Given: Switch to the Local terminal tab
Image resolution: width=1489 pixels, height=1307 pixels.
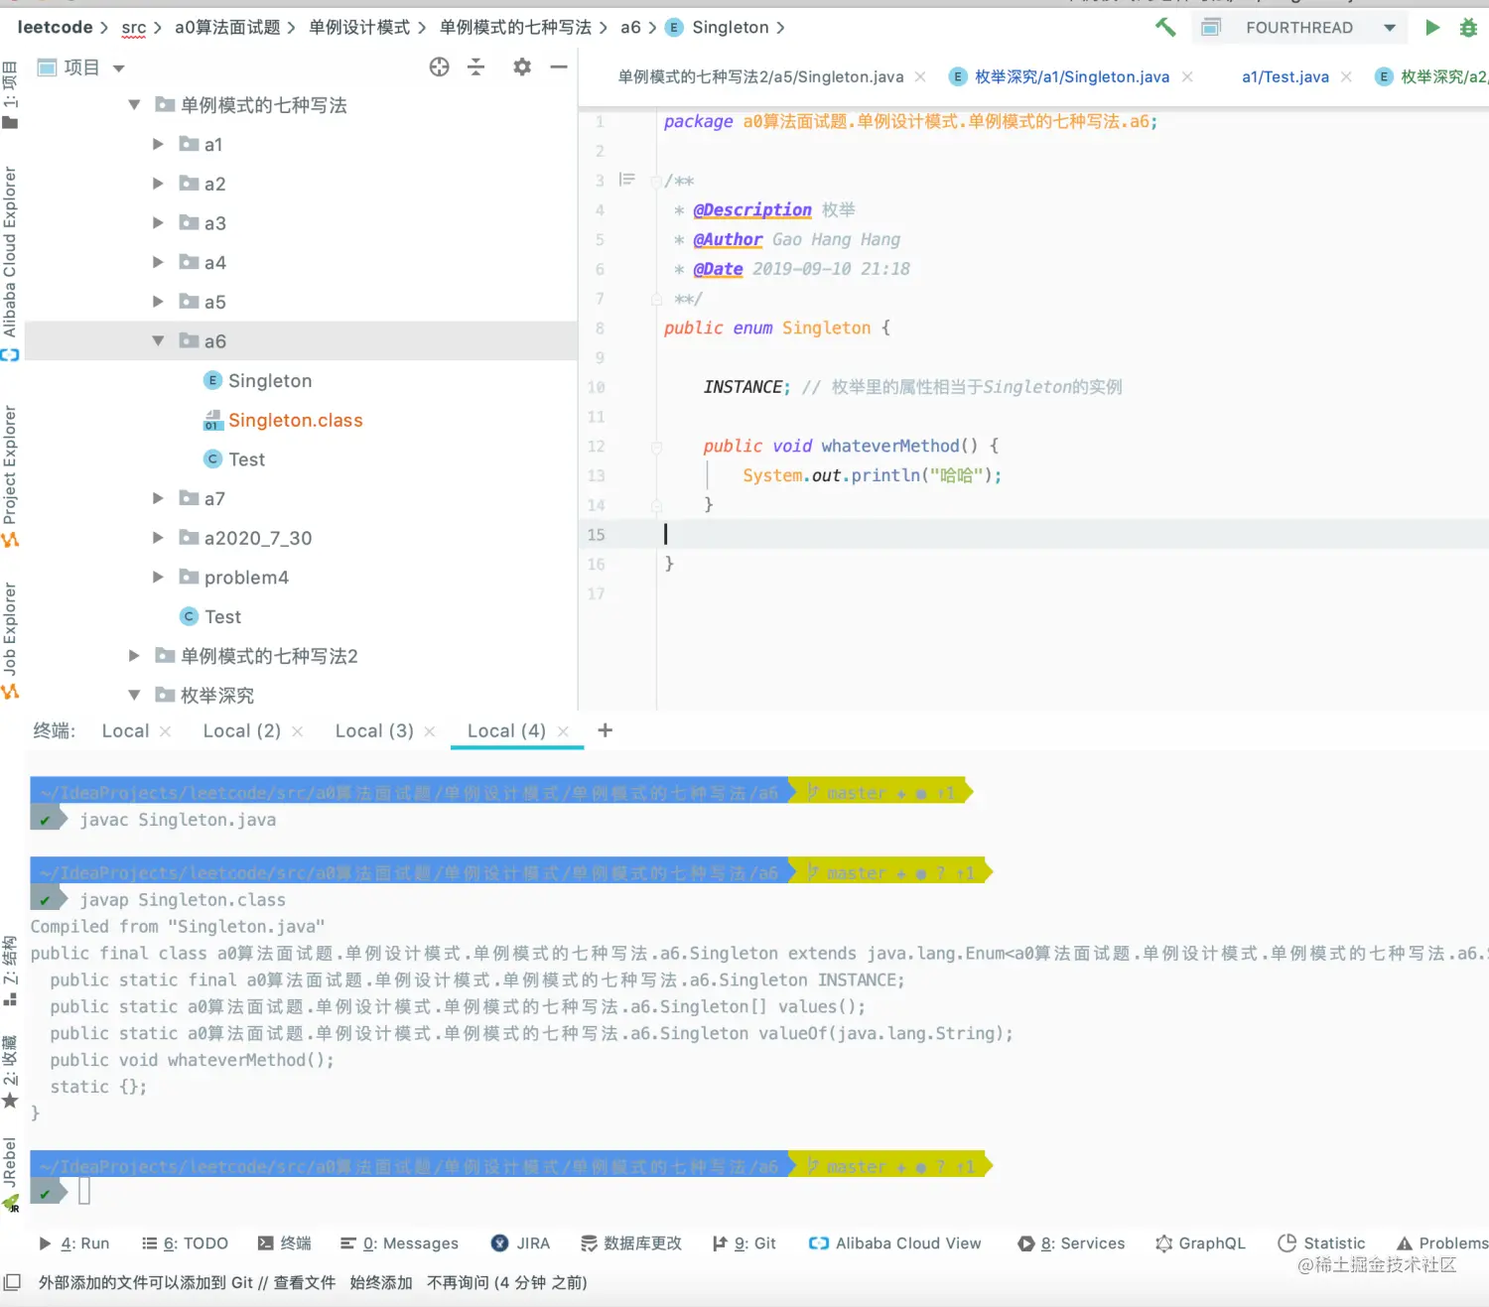Looking at the screenshot, I should coord(125,731).
